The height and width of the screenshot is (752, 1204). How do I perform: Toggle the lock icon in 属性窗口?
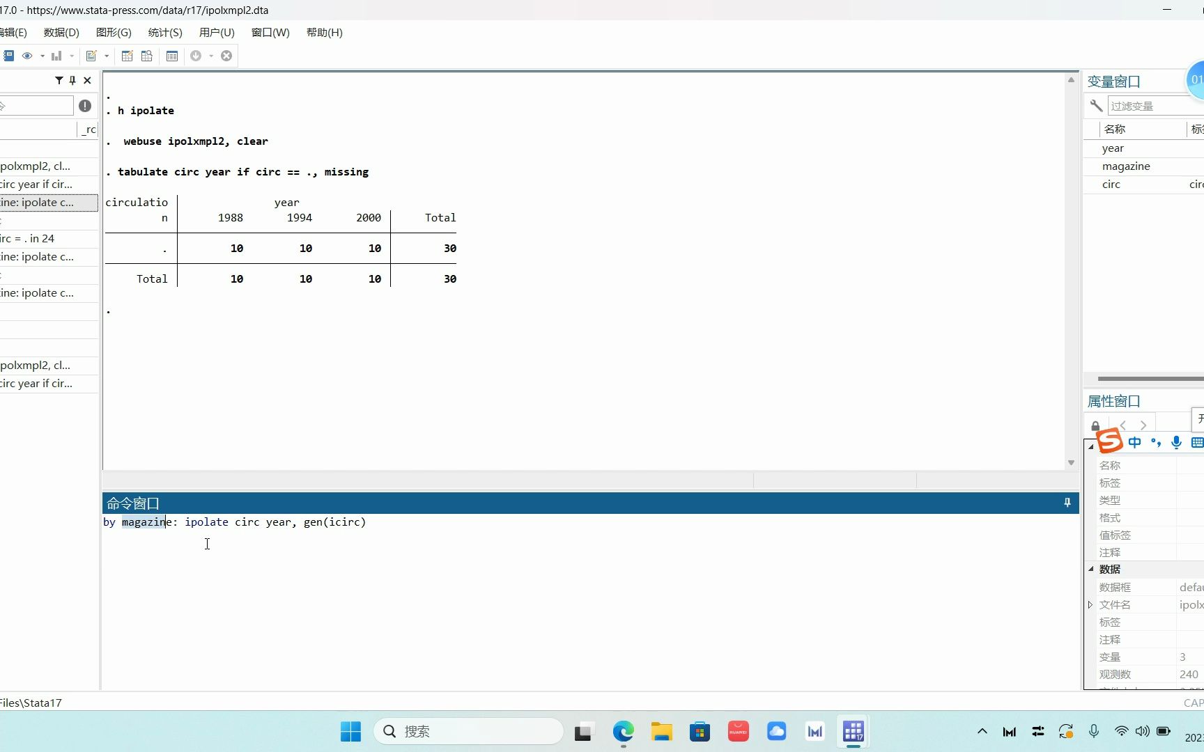coord(1095,425)
